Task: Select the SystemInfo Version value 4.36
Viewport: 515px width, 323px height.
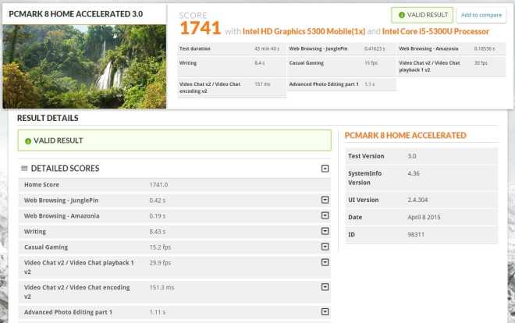Action: (414, 173)
